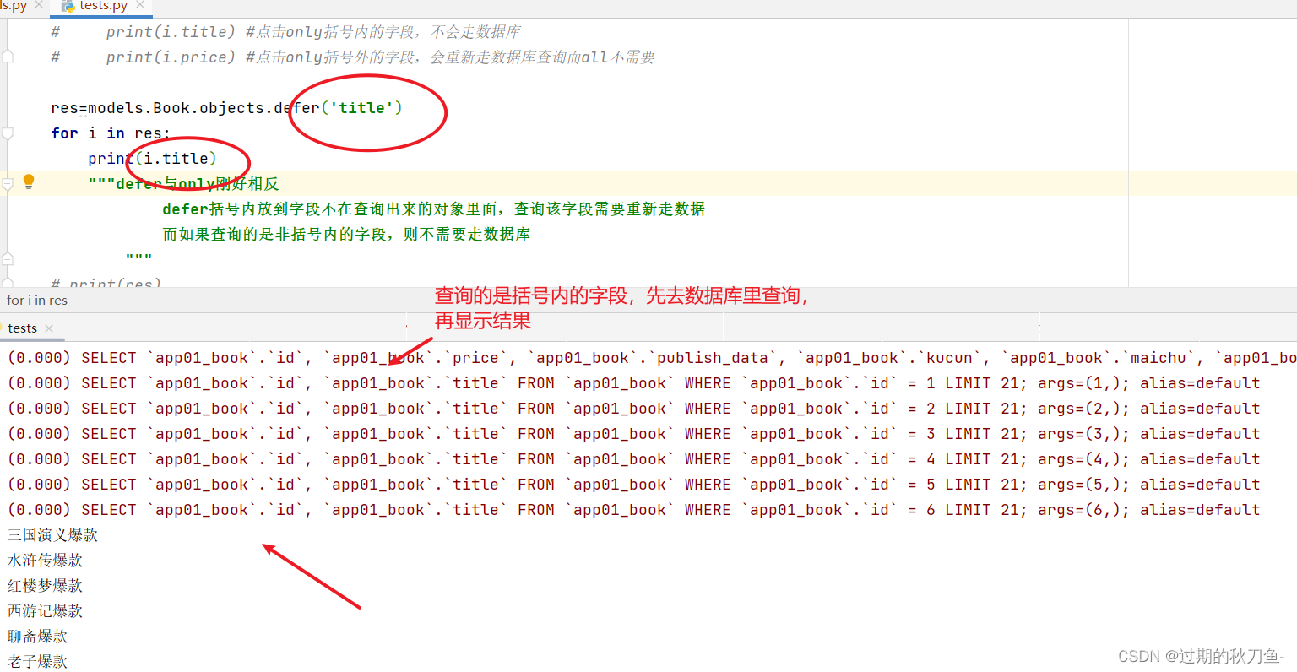The width and height of the screenshot is (1297, 672).
Task: Toggle fold marker next to print(i.price) comment
Action: (8, 57)
